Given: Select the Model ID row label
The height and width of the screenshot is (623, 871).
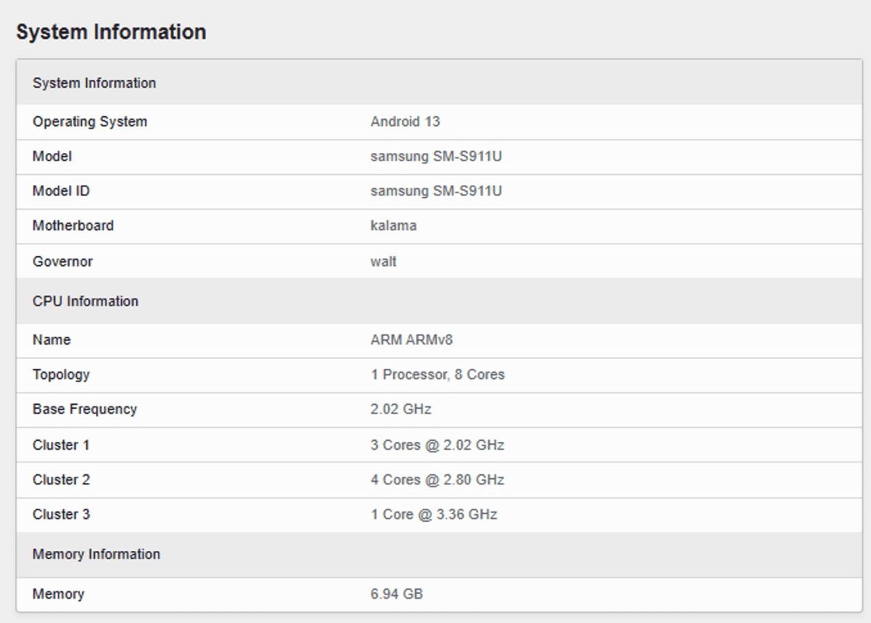Looking at the screenshot, I should pyautogui.click(x=61, y=191).
